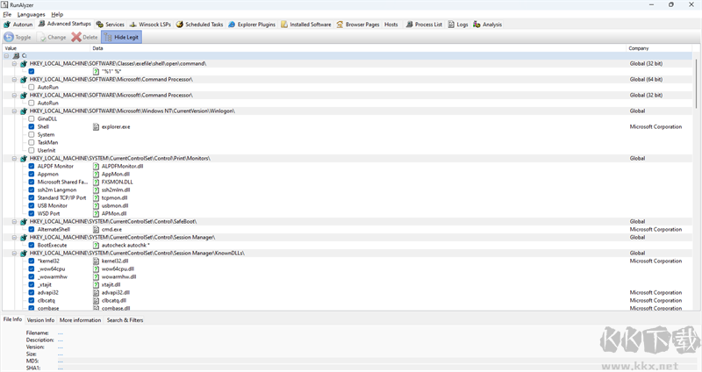702x372 pixels.
Task: Click the Change toolbar button
Action: pos(53,37)
